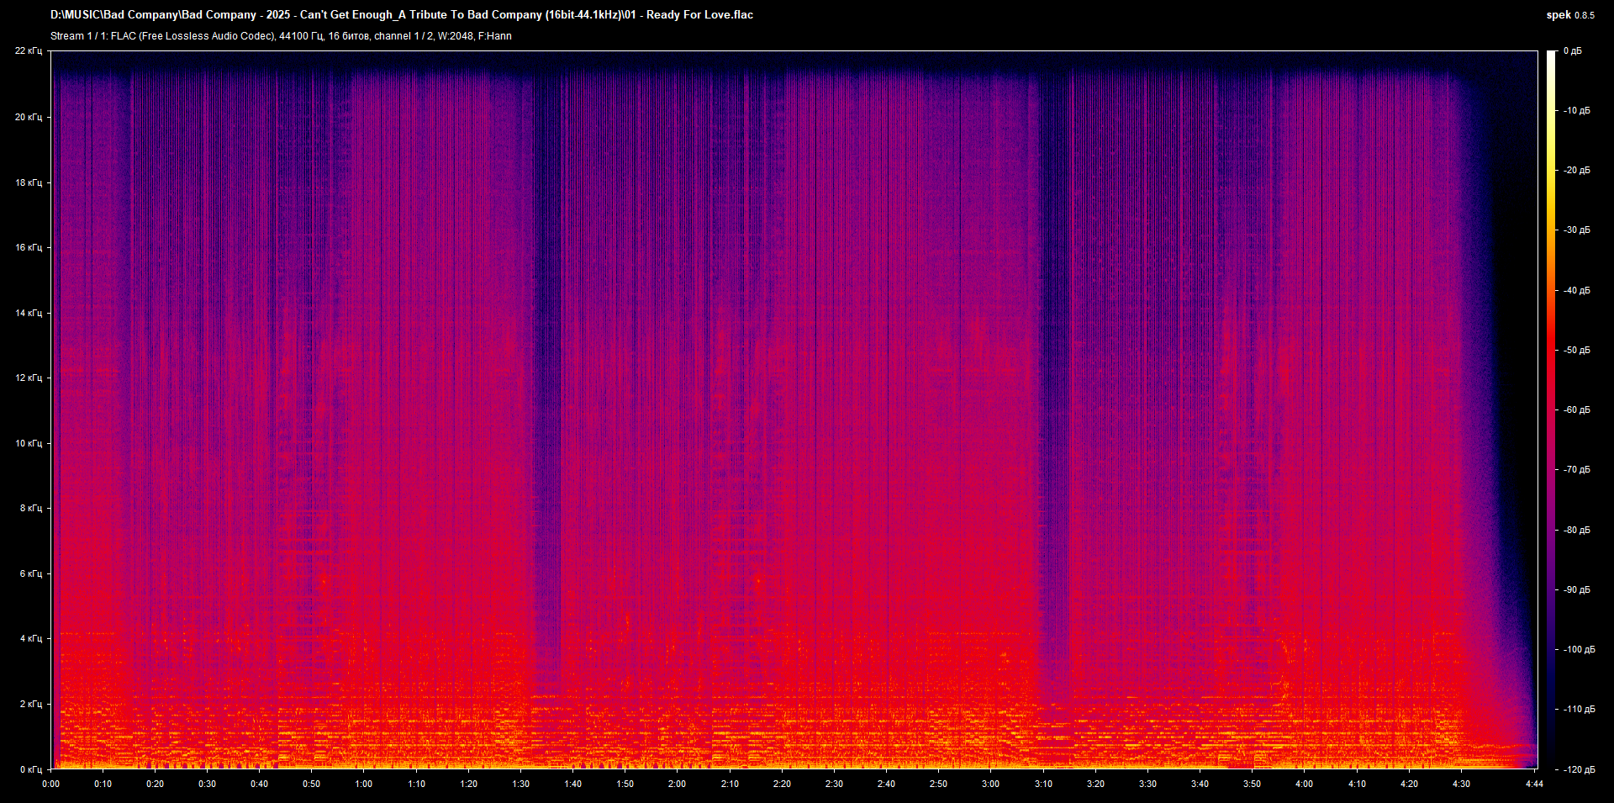Click the 3:10 time axis marker
Screen dimensions: 1614x803
1043,784
